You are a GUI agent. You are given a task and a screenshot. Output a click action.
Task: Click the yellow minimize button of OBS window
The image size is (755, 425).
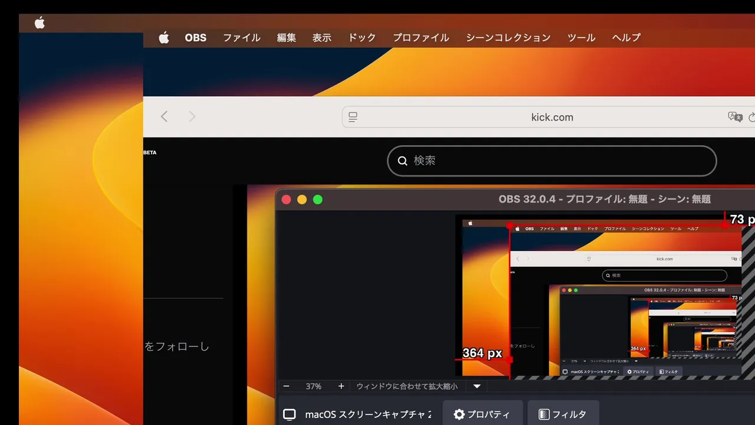pos(302,200)
